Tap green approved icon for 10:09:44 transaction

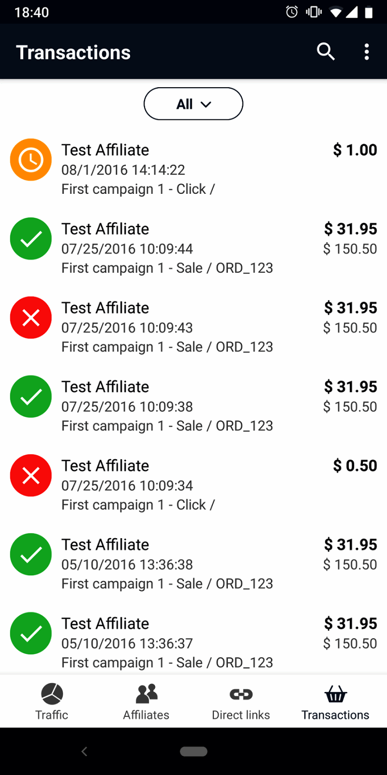point(31,239)
